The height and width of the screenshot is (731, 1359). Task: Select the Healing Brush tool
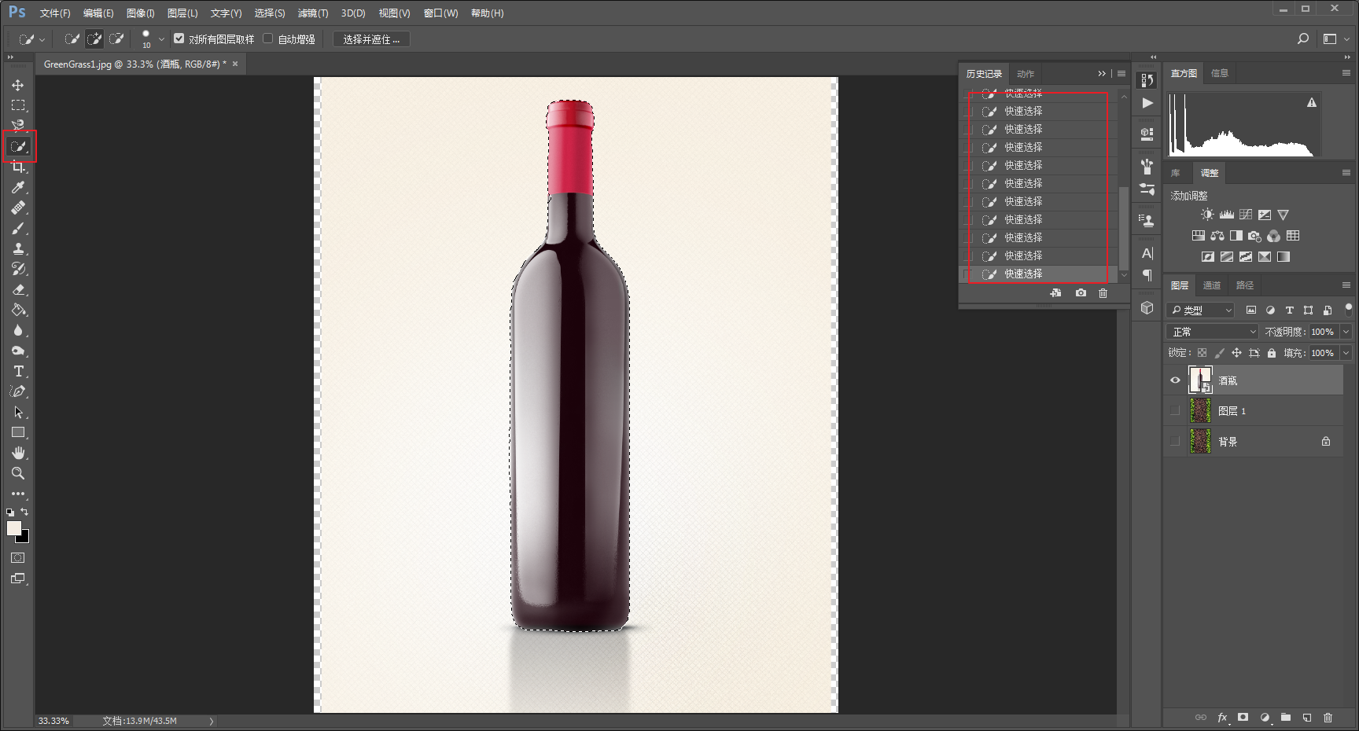coord(18,208)
